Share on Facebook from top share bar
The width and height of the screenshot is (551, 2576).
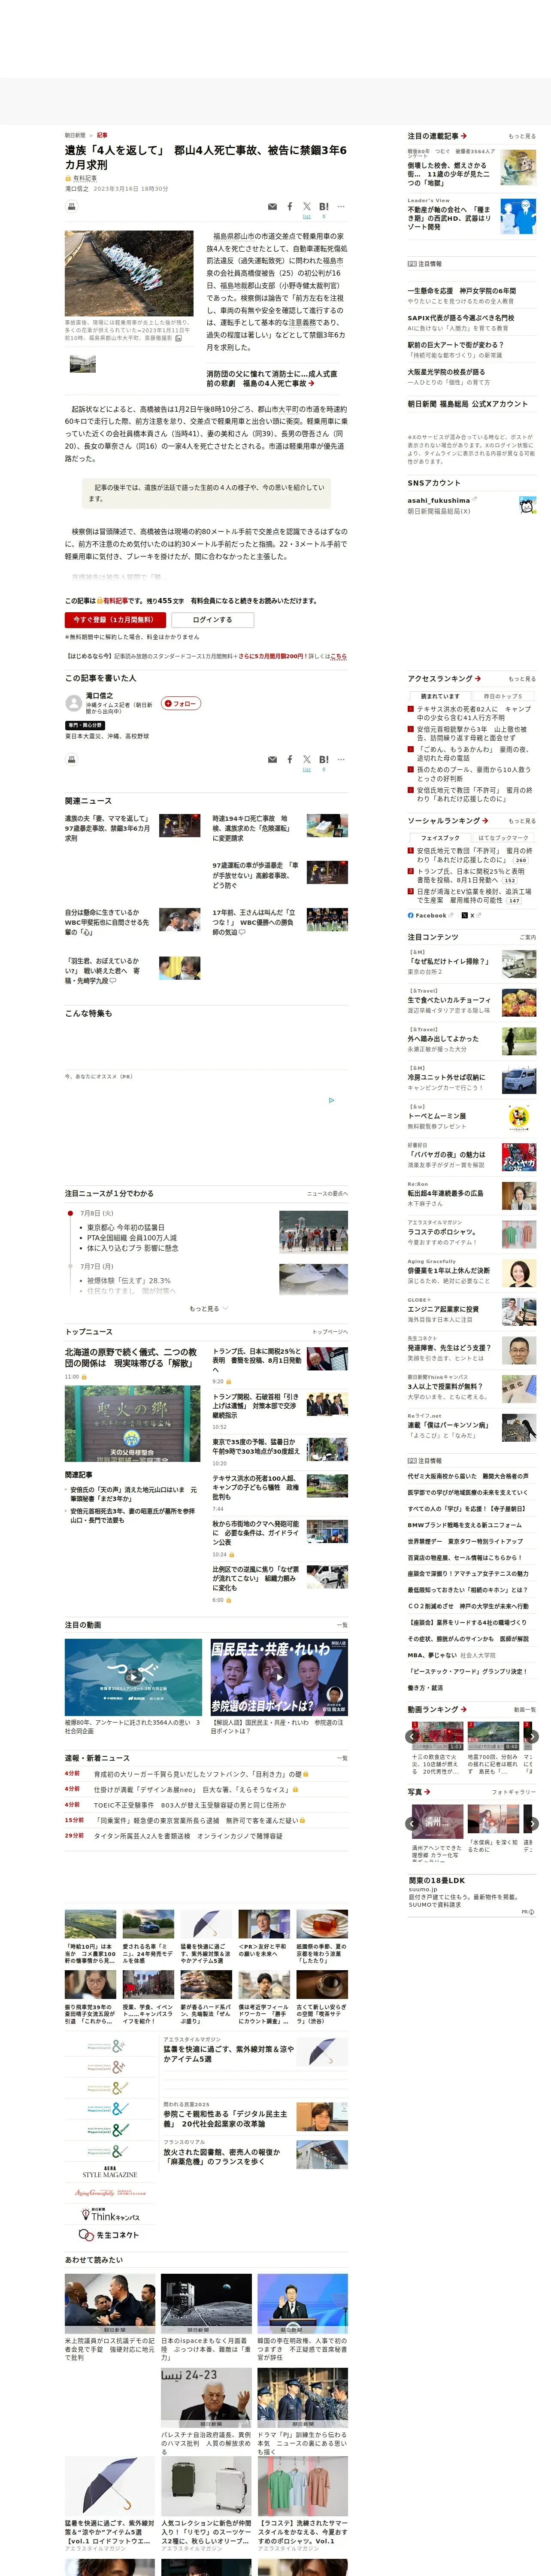pos(290,207)
